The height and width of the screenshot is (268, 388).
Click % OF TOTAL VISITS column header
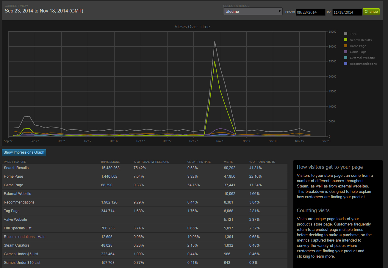pos(262,162)
